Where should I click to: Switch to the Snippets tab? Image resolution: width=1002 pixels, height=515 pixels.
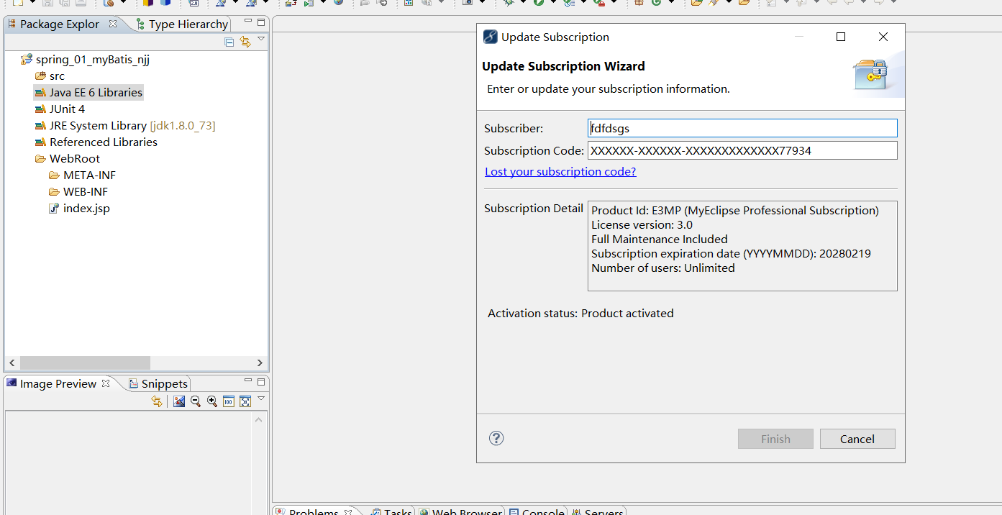(158, 383)
